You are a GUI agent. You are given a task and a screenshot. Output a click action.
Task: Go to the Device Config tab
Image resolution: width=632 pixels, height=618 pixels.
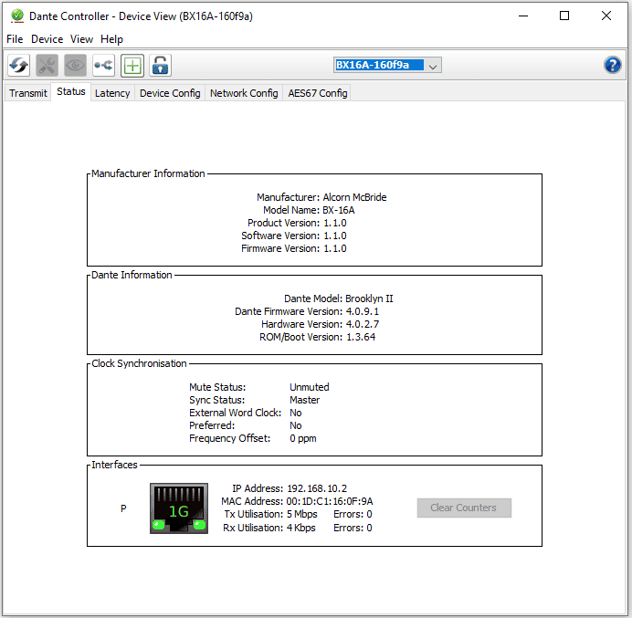coord(170,93)
